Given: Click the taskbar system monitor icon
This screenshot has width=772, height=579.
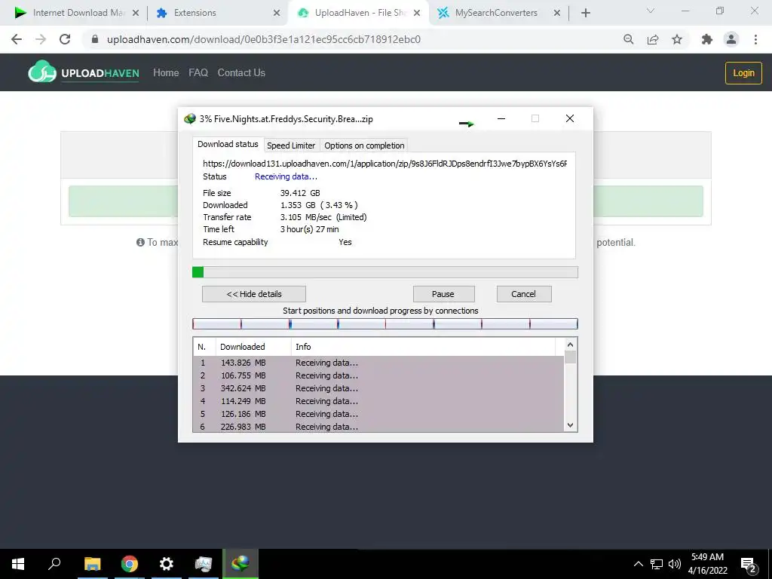Looking at the screenshot, I should (204, 564).
